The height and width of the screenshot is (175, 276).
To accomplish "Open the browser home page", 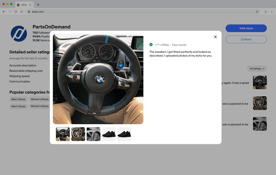I will pos(21,12).
